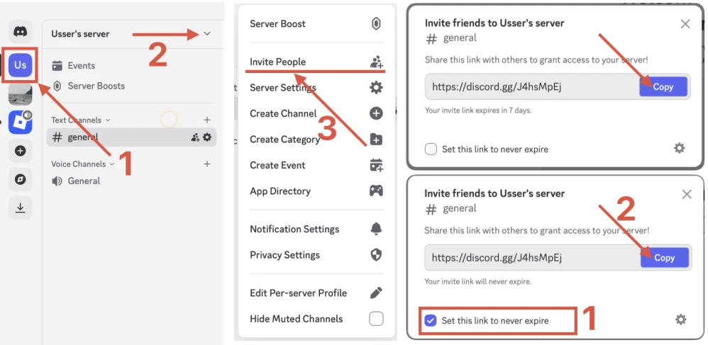Click the create invite icon on the general channel
708x345 pixels.
[195, 137]
